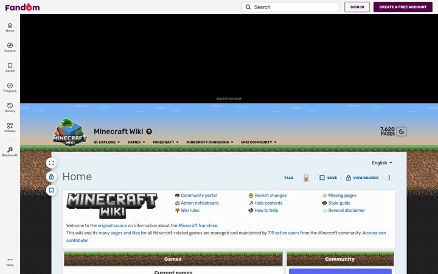Open More options in the left sidebar
The image size is (438, 274).
pyautogui.click(x=10, y=262)
